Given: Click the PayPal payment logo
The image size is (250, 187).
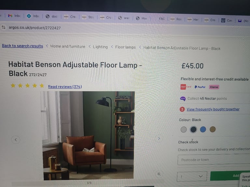Looking at the screenshot, I should pos(200,87).
